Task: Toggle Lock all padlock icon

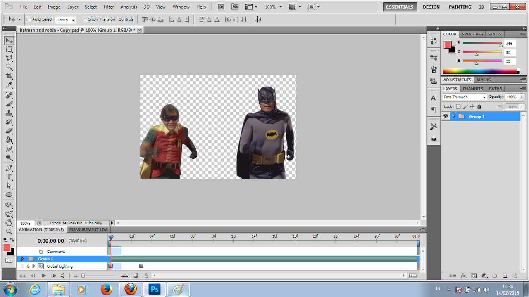Action: point(479,107)
